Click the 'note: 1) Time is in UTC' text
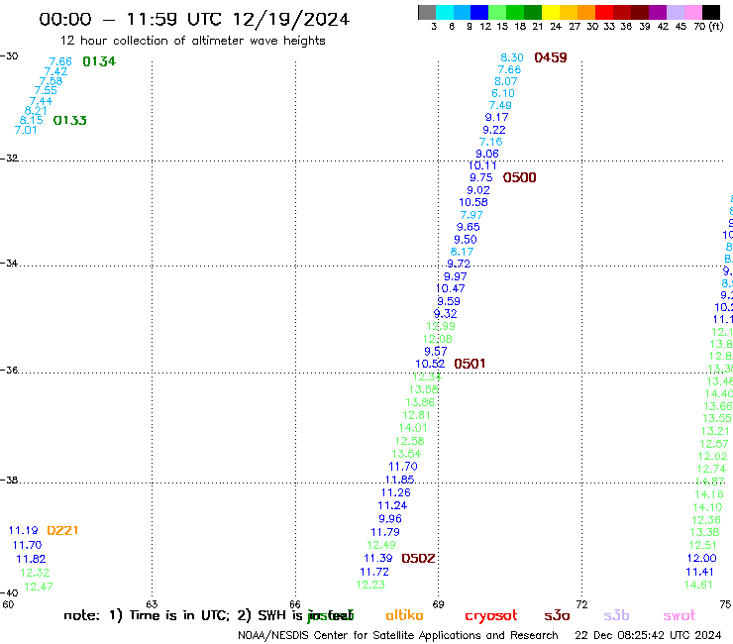 coord(147,615)
